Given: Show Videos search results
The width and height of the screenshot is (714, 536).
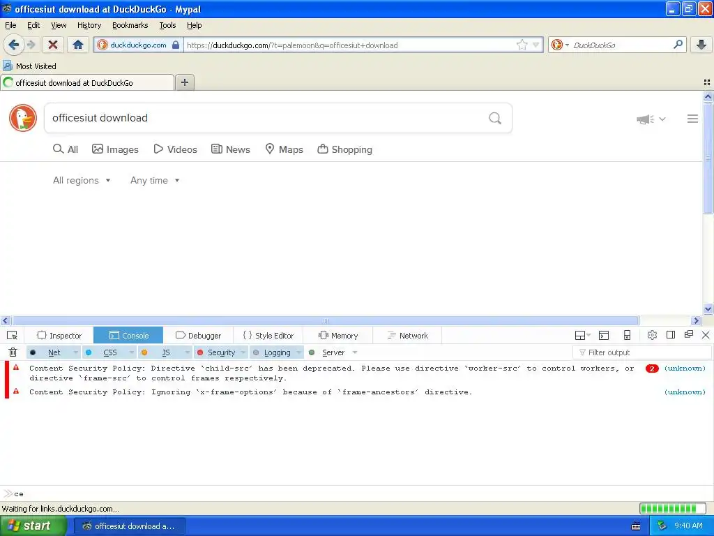Looking at the screenshot, I should point(175,149).
